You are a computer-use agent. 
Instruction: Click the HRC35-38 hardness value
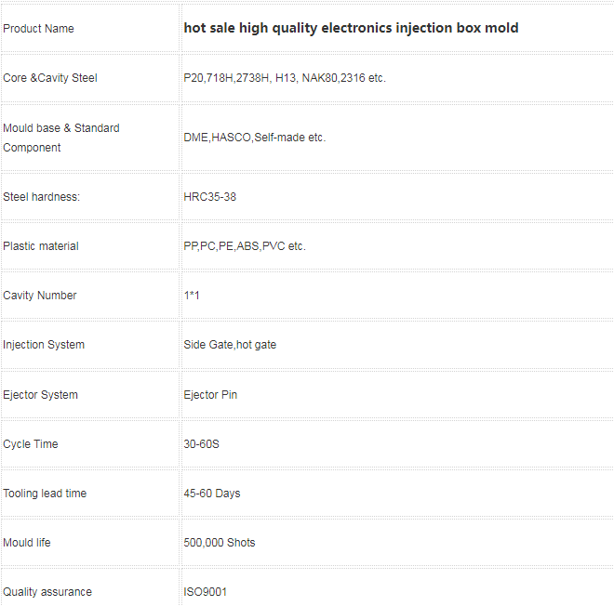pos(210,197)
